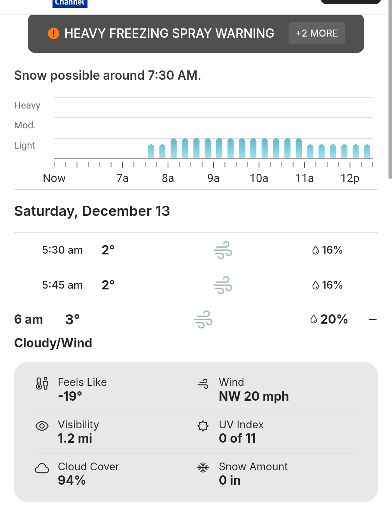Collapse the 6 am forecast details
392x510 pixels.
click(373, 319)
